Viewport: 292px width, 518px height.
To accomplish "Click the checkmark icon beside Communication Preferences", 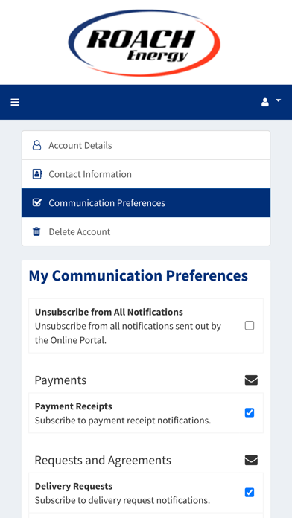I will click(37, 202).
